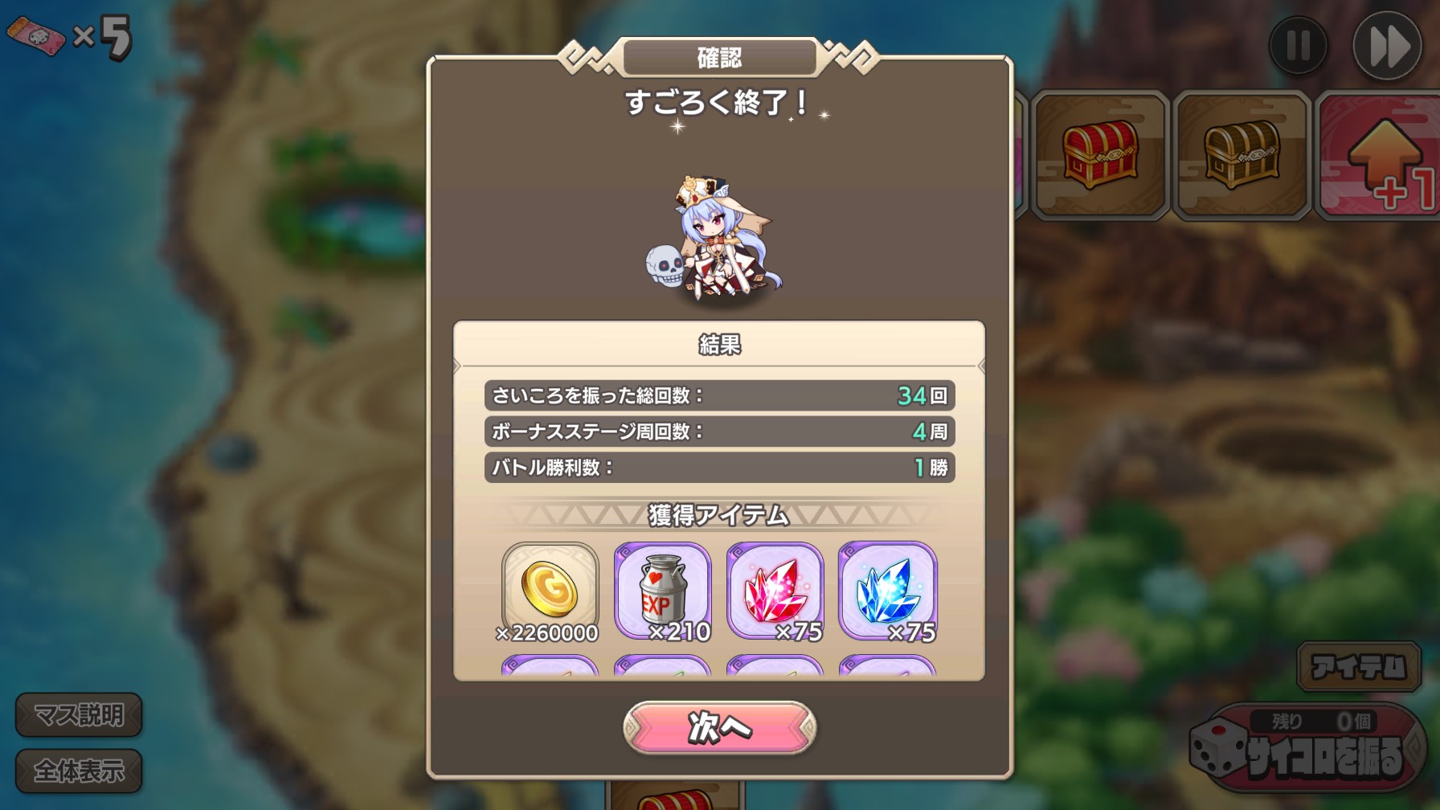Click the pink 次へ button

tap(719, 727)
